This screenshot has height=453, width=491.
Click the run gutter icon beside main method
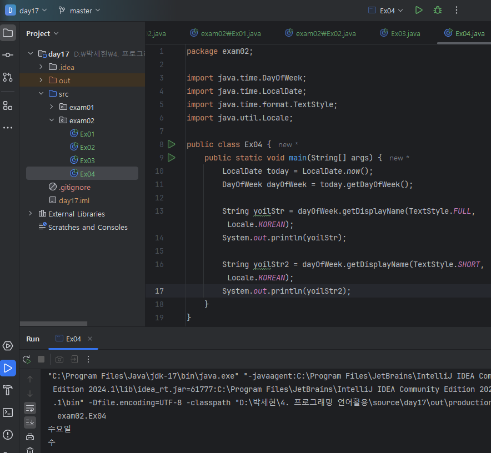[x=171, y=158]
